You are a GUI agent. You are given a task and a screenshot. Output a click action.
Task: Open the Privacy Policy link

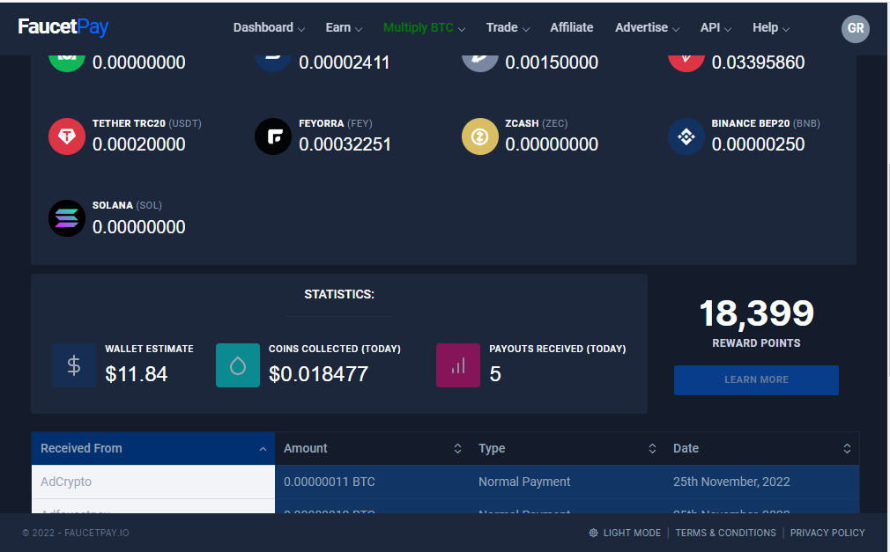[827, 533]
